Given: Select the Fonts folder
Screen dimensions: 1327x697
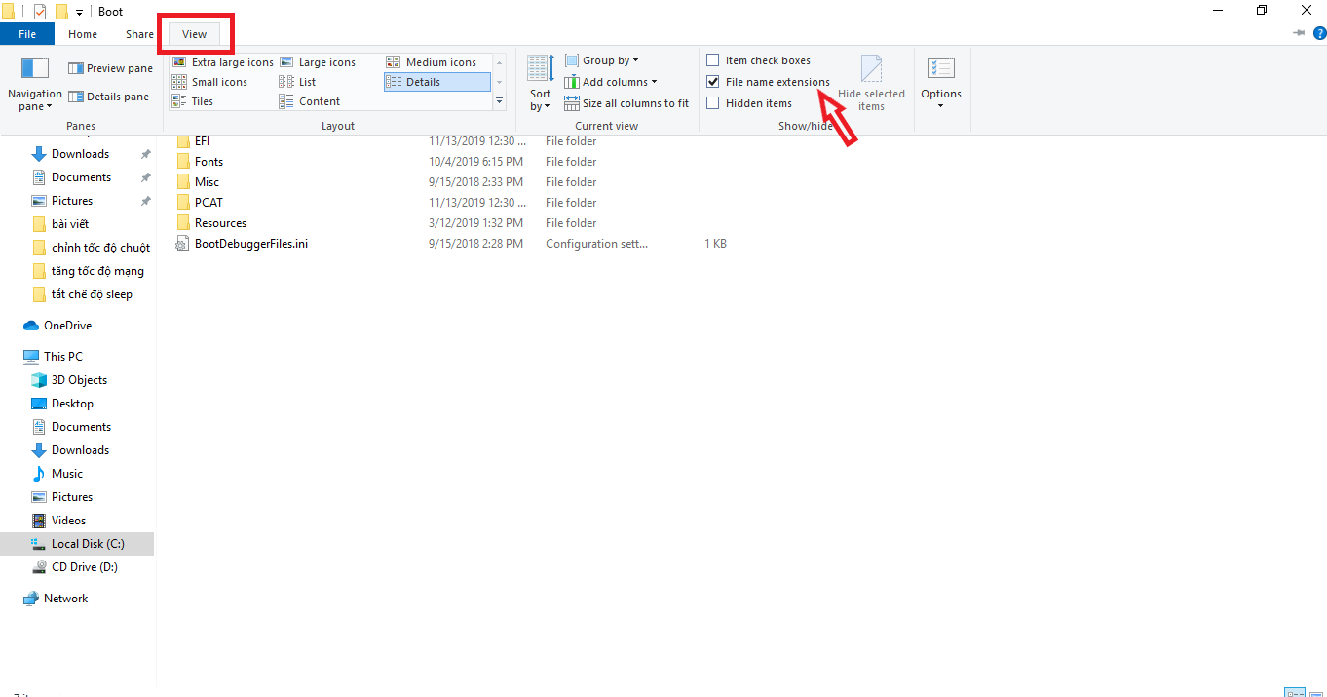Looking at the screenshot, I should pos(209,162).
